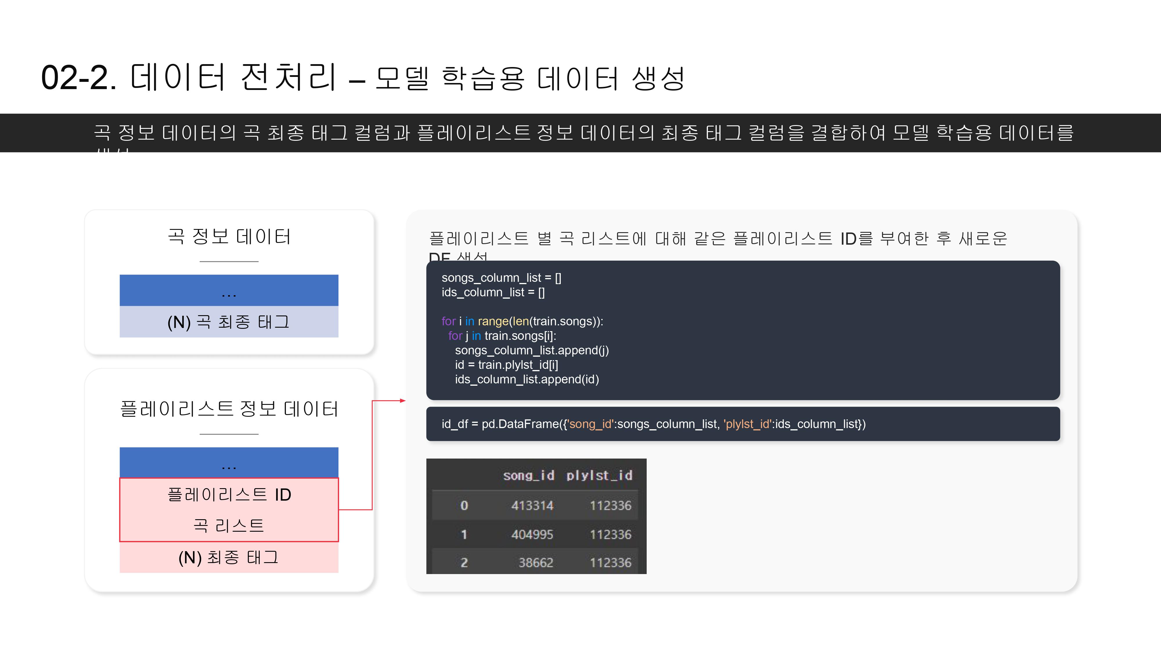Click the 'songs_column_list = []' code line
The image size is (1161, 653).
[501, 278]
